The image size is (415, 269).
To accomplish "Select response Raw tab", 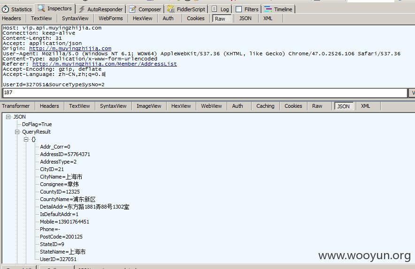I will click(317, 106).
